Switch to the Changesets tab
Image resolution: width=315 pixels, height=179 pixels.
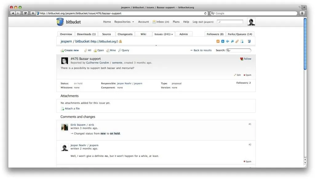pyautogui.click(x=125, y=34)
